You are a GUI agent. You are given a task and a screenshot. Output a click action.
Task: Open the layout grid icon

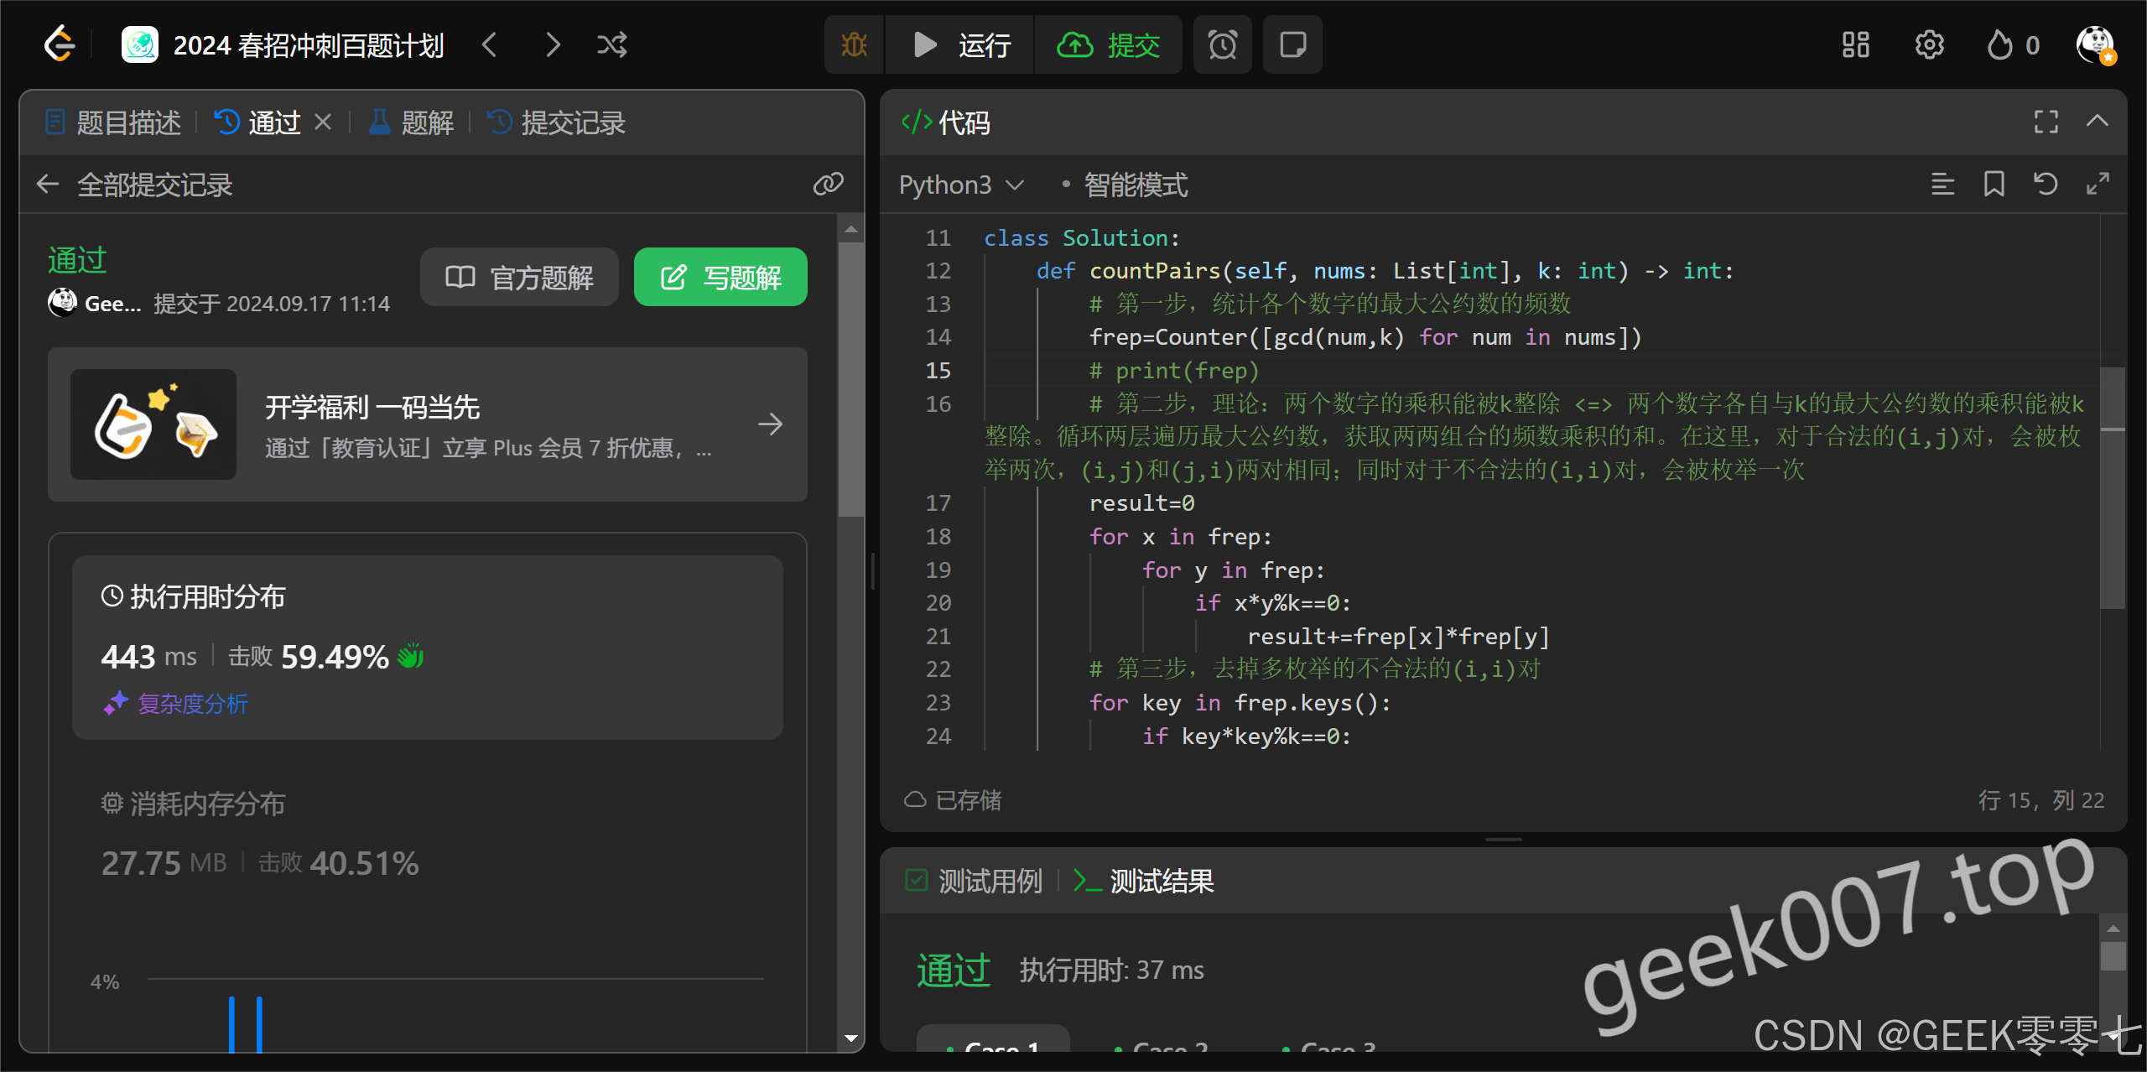click(1855, 44)
